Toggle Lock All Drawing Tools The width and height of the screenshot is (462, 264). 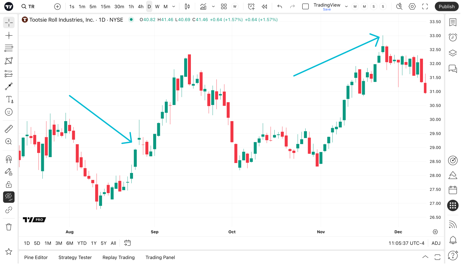[x=9, y=185]
